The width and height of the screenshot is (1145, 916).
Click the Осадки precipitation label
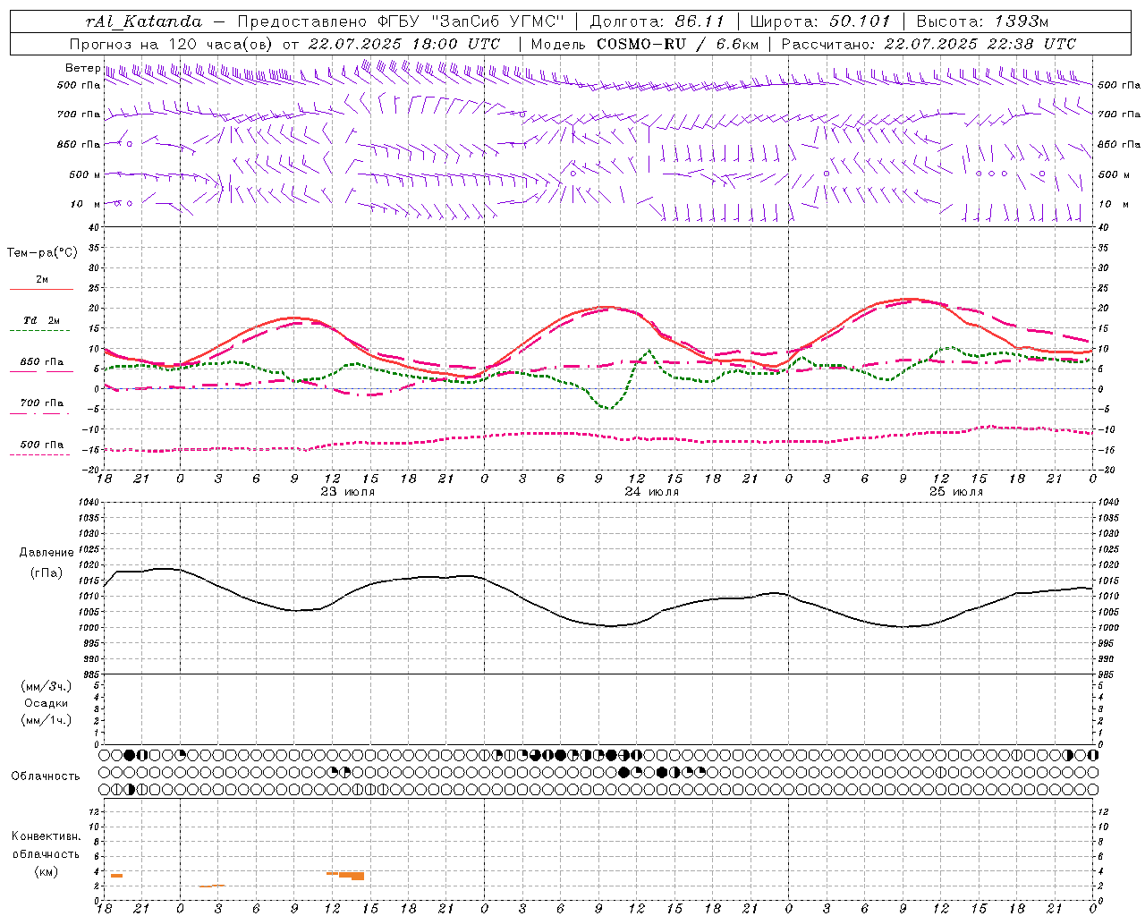[x=47, y=703]
